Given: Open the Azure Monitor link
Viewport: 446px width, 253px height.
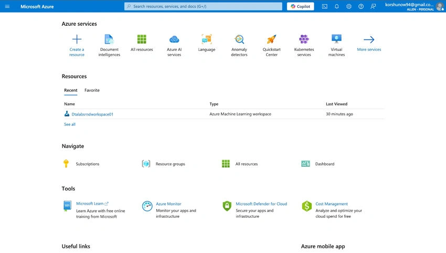Looking at the screenshot, I should [168, 204].
